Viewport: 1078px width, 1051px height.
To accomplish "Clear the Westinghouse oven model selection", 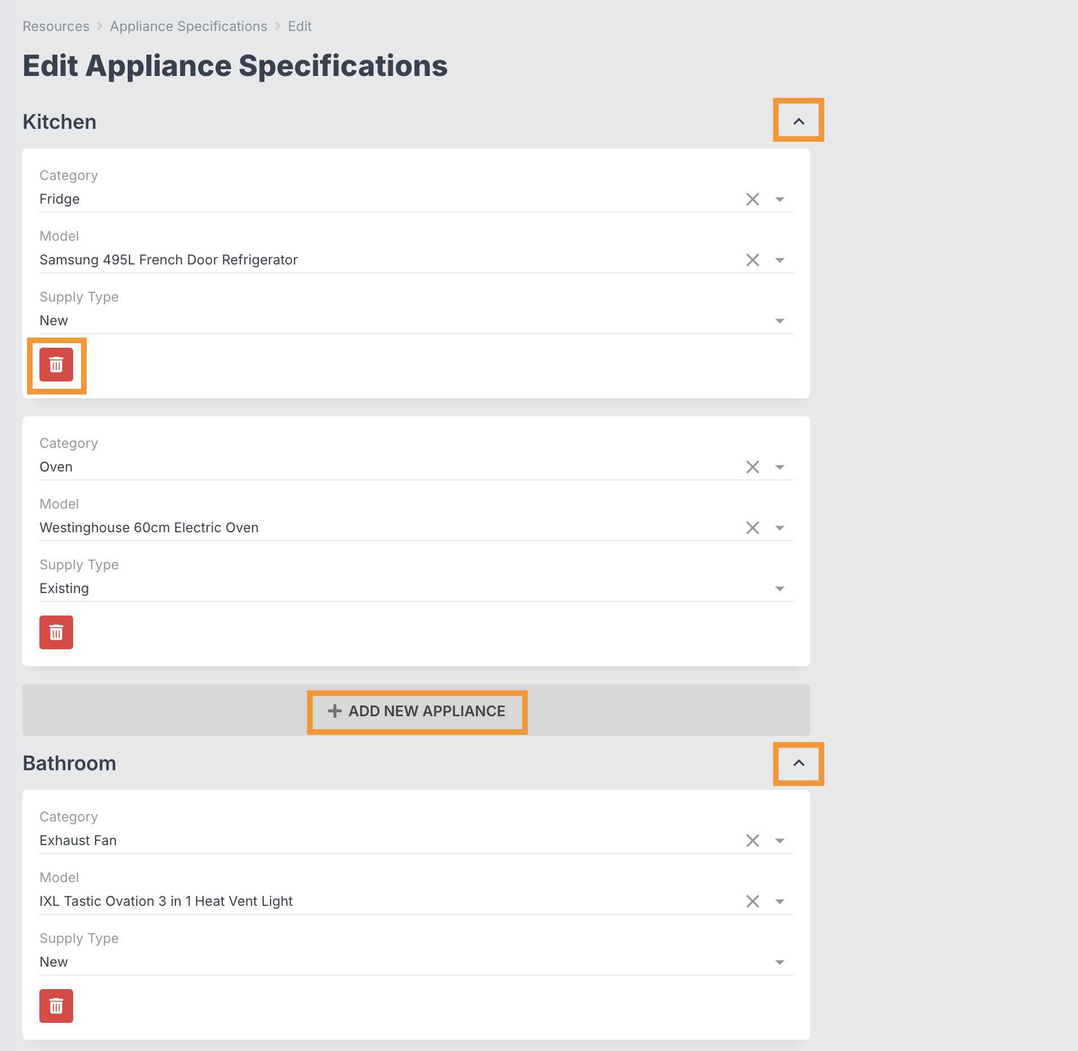I will [752, 528].
